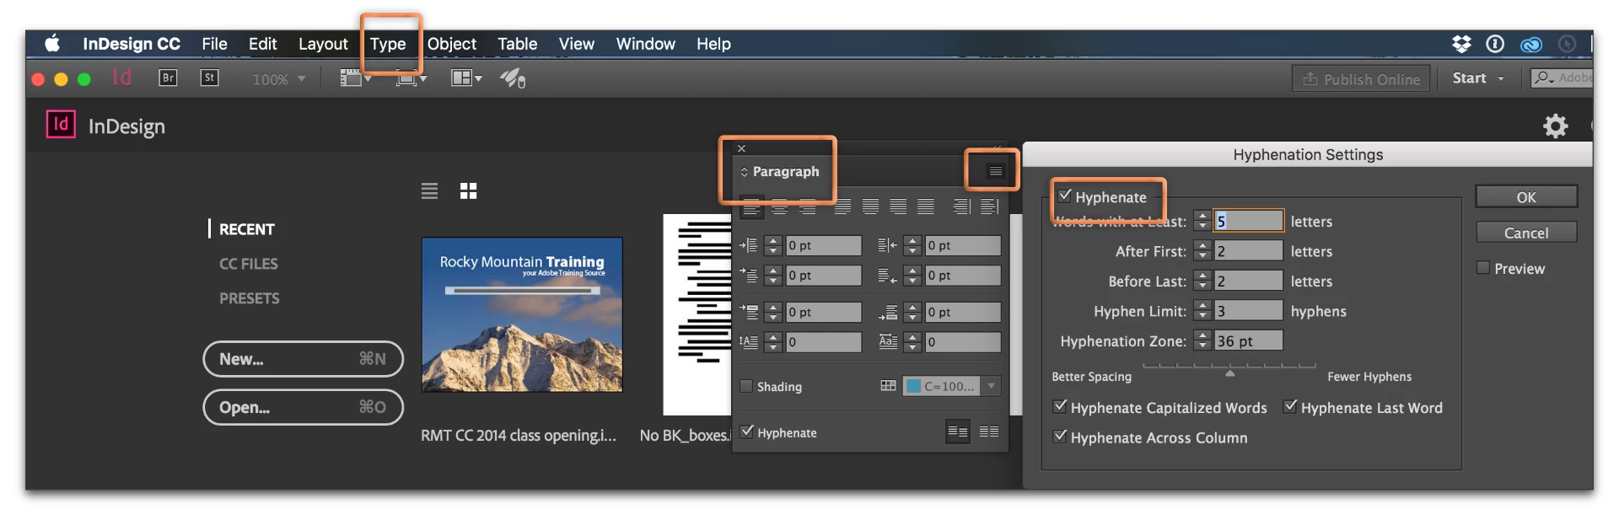Click the New... document button
Viewport: 1619px width, 520px height.
coord(303,359)
